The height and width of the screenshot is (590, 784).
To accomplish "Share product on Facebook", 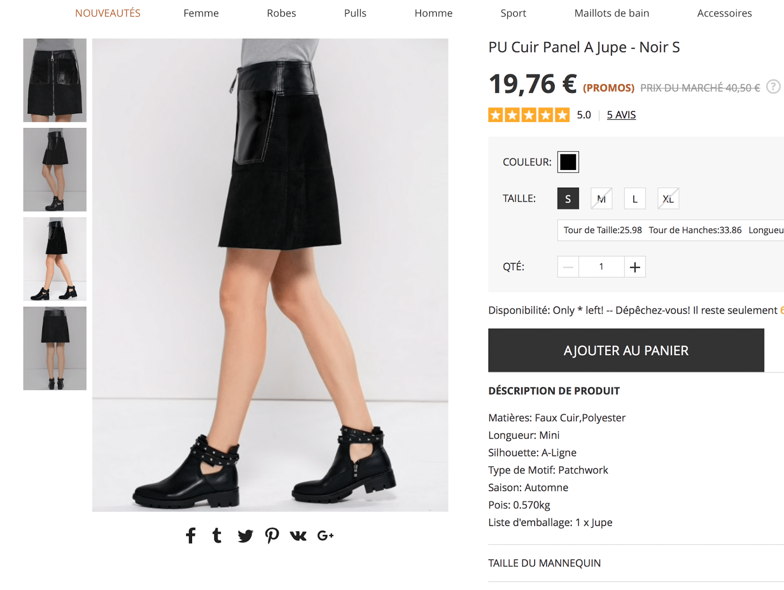I will pos(191,536).
